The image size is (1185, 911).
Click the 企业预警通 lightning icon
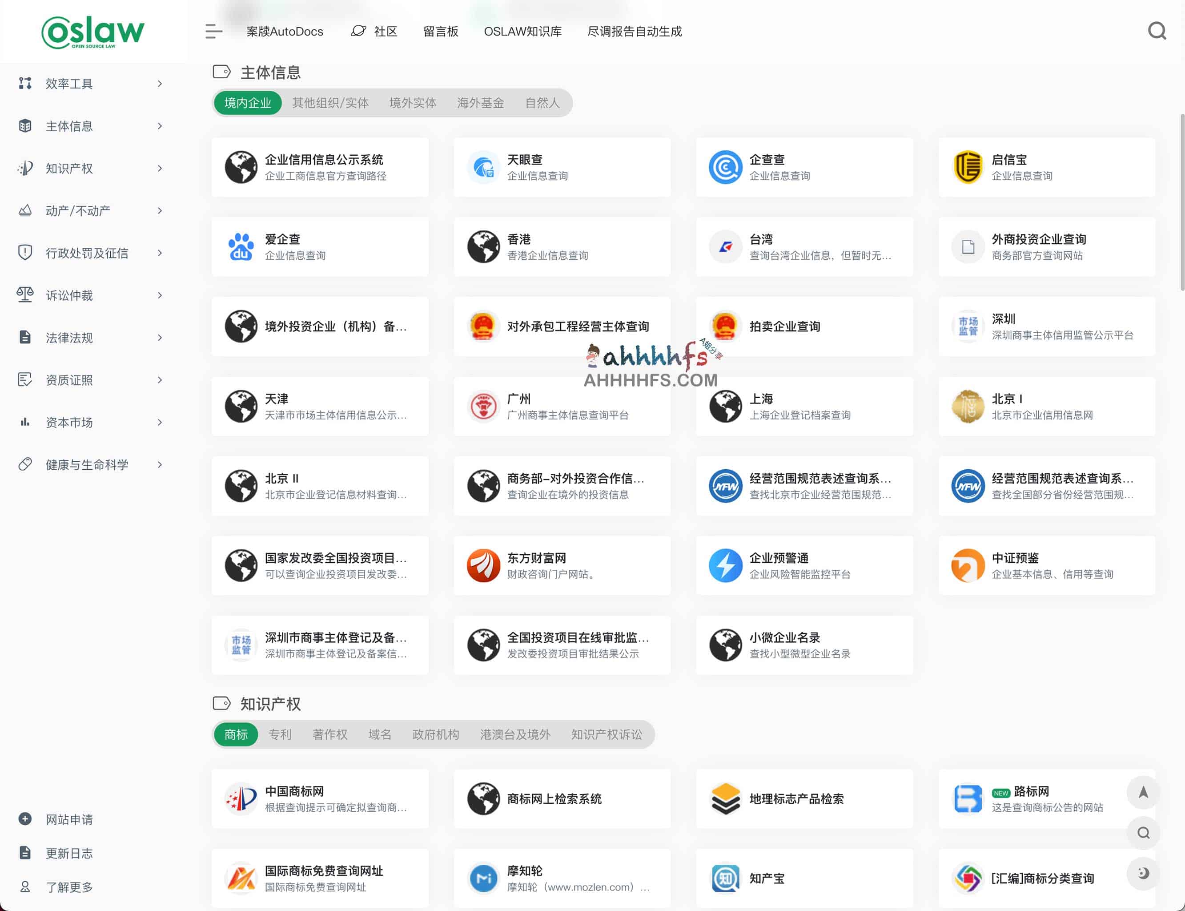[725, 565]
